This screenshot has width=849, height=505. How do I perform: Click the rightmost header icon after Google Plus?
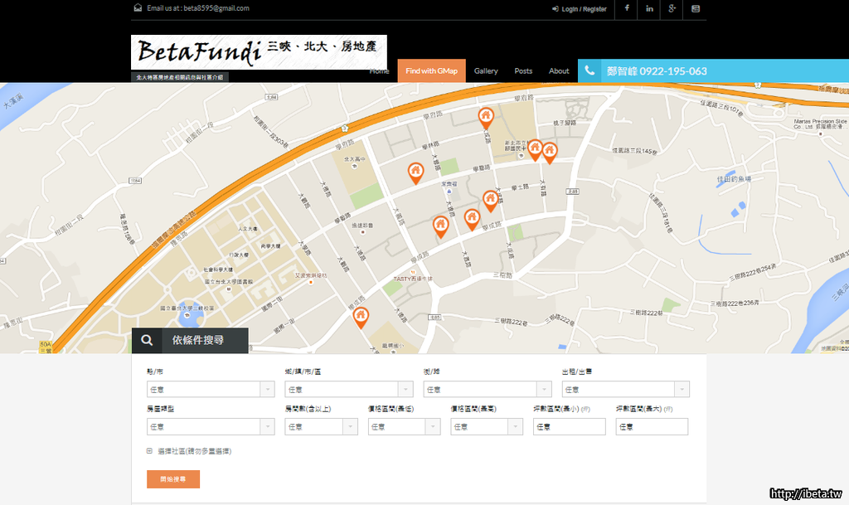click(696, 9)
